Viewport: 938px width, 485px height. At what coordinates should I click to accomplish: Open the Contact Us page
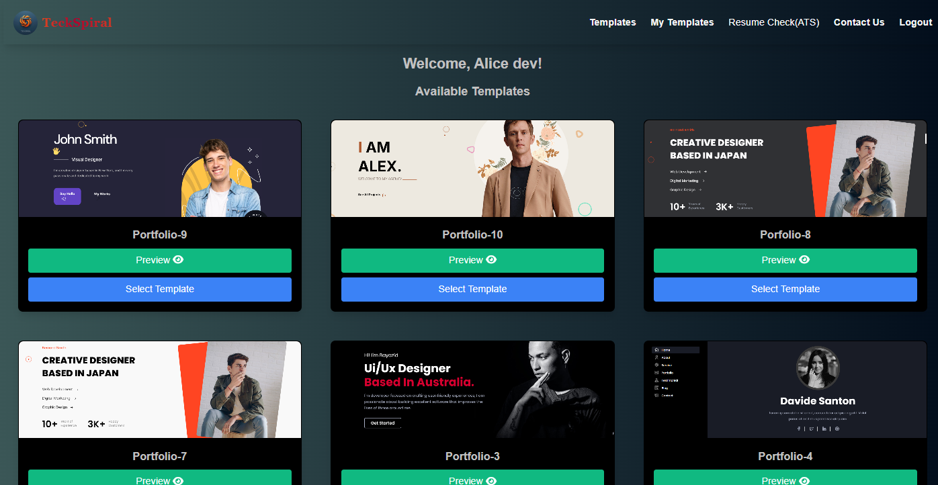[859, 22]
